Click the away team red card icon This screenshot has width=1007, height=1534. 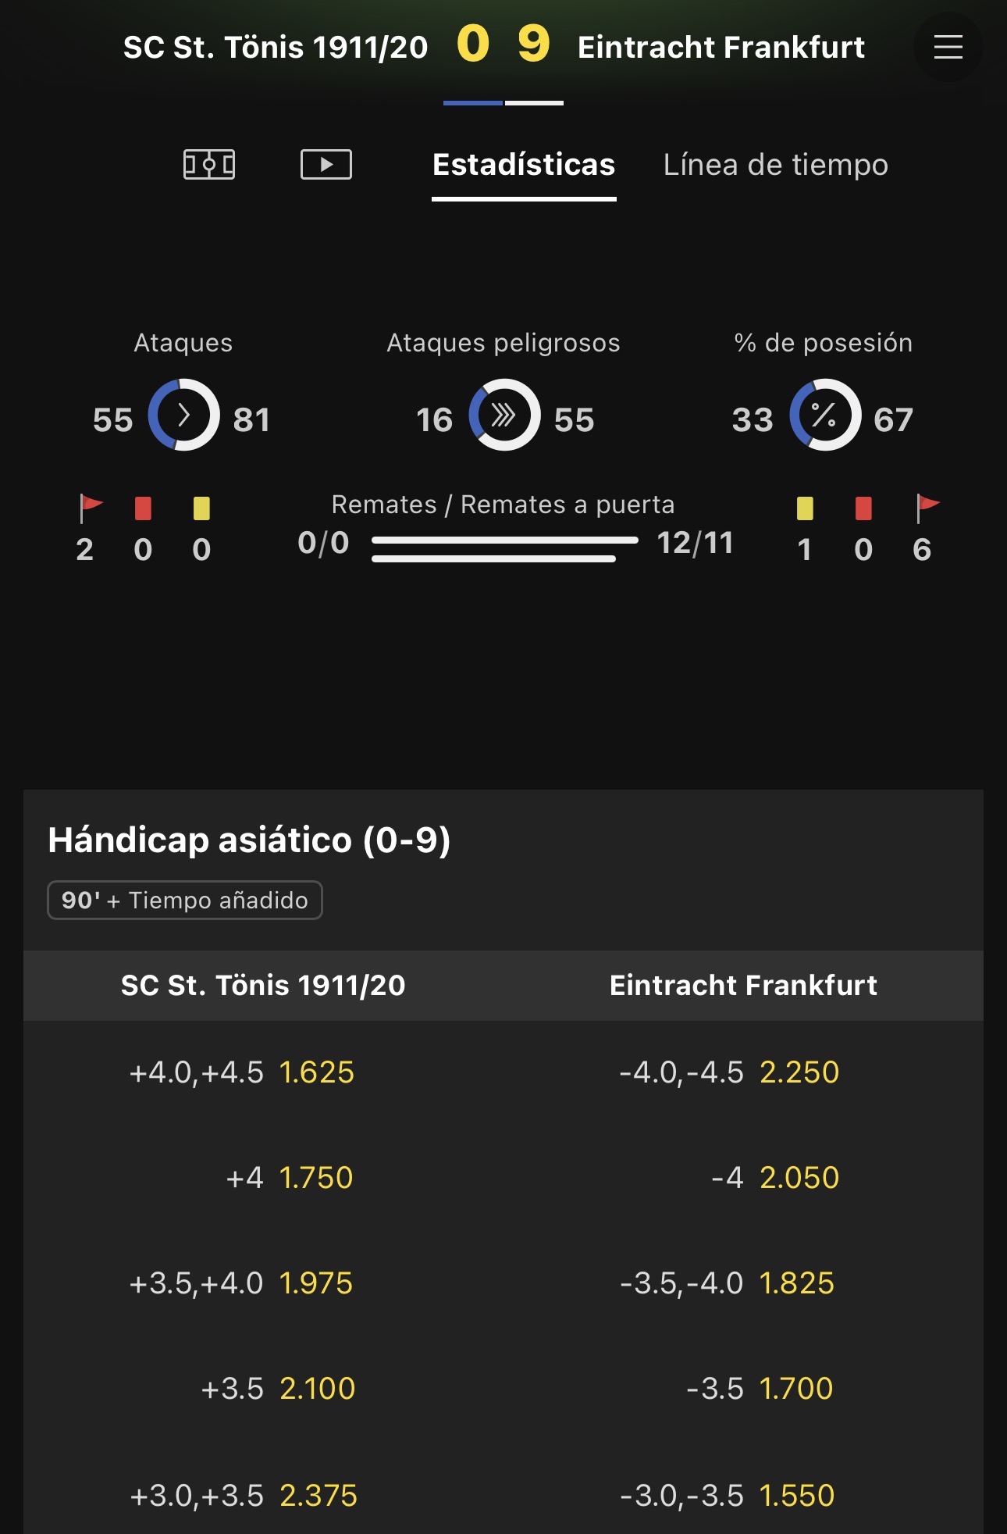863,508
